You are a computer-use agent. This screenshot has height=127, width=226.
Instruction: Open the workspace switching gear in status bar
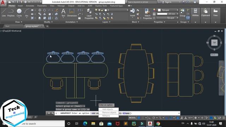click(x=196, y=118)
